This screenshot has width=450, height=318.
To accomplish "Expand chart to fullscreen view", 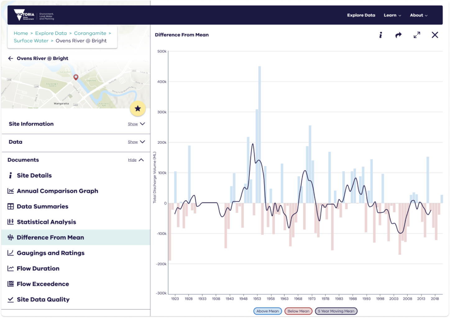I will [417, 35].
